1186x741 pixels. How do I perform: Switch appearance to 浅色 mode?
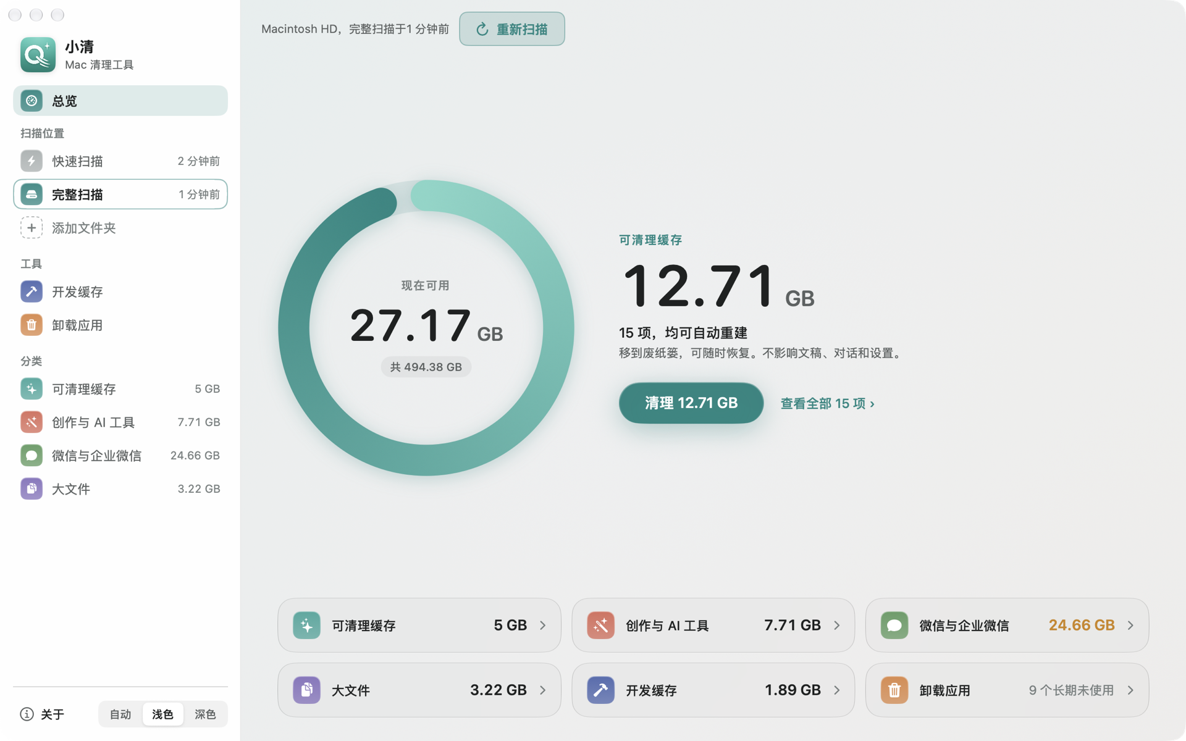(x=162, y=714)
